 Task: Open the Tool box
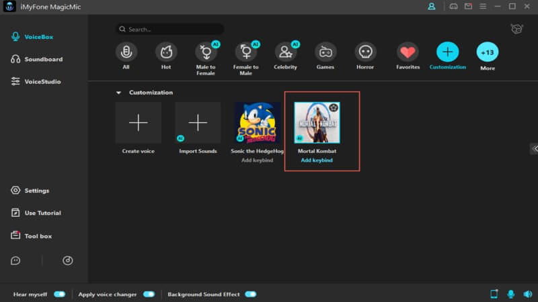[x=31, y=236]
